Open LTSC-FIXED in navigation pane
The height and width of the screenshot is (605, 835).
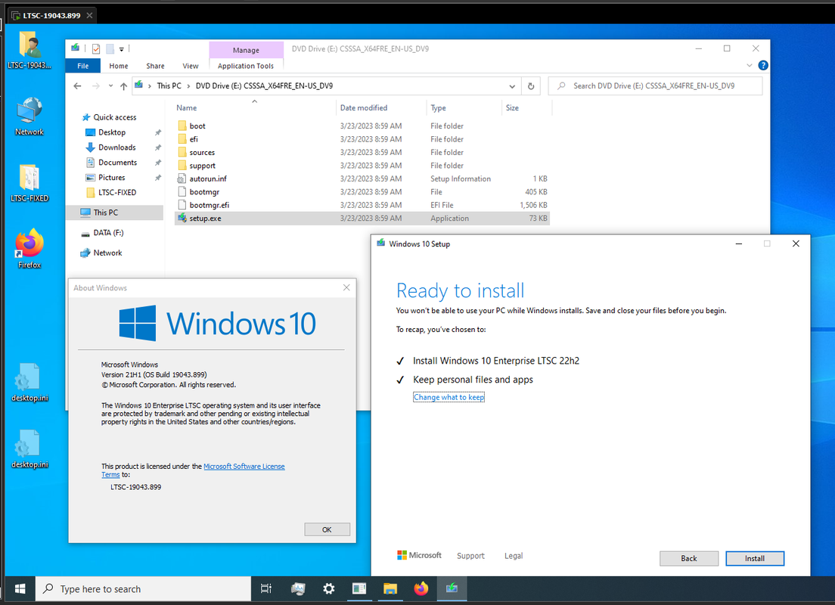(x=116, y=192)
